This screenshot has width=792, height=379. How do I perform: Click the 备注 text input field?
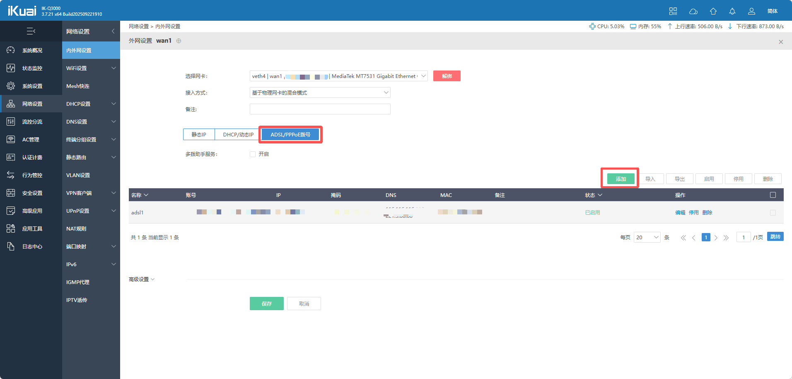click(x=320, y=109)
